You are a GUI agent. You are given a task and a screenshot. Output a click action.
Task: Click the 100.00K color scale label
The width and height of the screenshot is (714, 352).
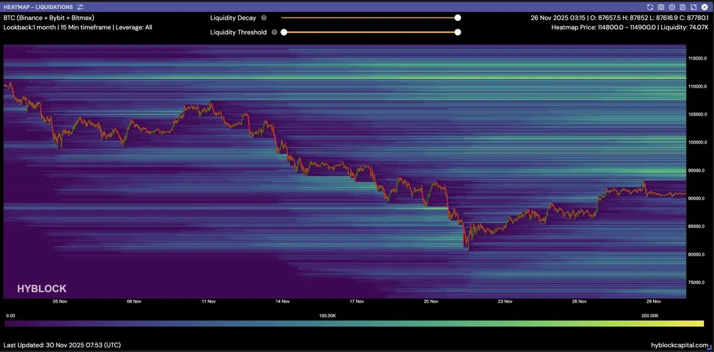(x=328, y=316)
